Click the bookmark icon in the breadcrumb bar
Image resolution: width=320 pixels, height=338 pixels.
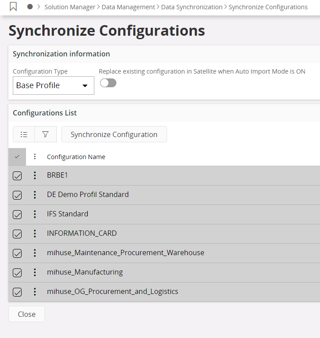13,7
